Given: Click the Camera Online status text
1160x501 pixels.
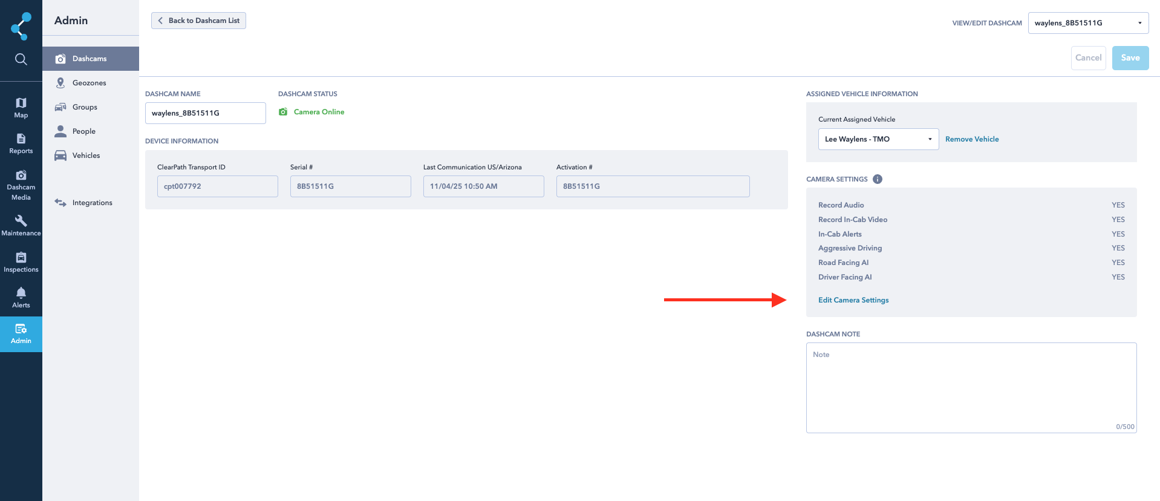Looking at the screenshot, I should pyautogui.click(x=319, y=112).
